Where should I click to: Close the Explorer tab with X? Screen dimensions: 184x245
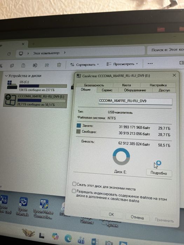23,44
